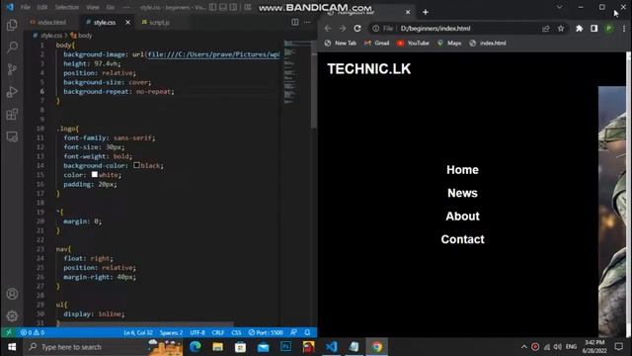The width and height of the screenshot is (632, 356).
Task: Stop Live Server at Port 5500
Action: pos(266,332)
